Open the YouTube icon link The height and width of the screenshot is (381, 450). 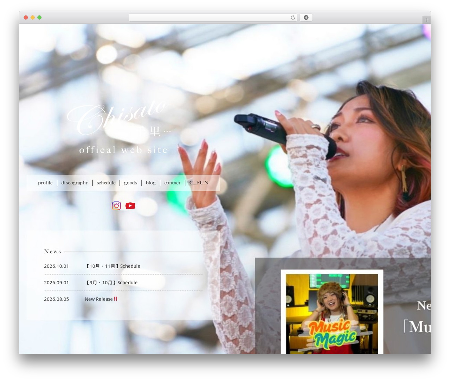130,206
